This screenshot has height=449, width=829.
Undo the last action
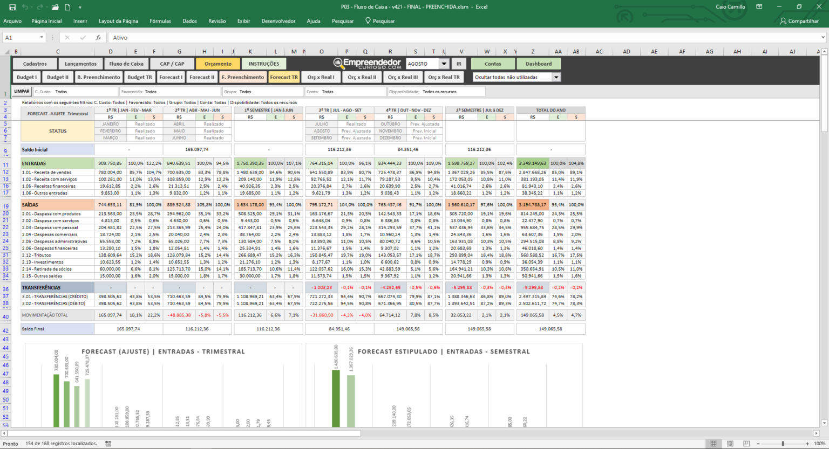pos(25,7)
